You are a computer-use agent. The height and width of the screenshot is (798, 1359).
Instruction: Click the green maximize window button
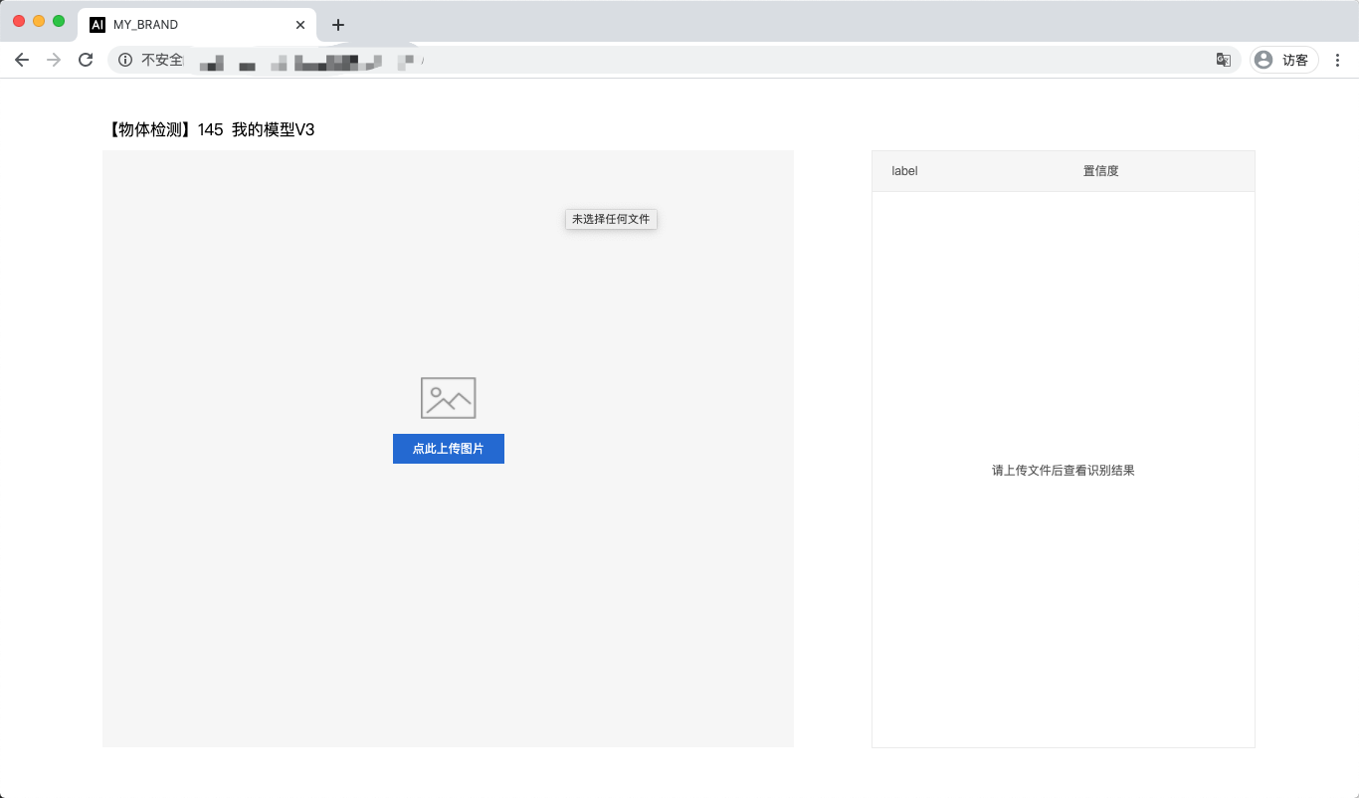pyautogui.click(x=59, y=21)
